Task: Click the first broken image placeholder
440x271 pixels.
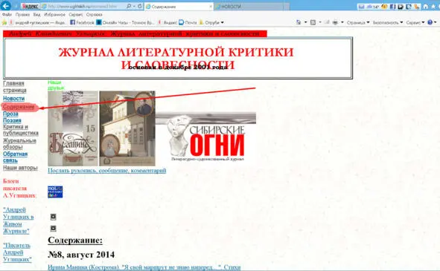Action: [53, 217]
